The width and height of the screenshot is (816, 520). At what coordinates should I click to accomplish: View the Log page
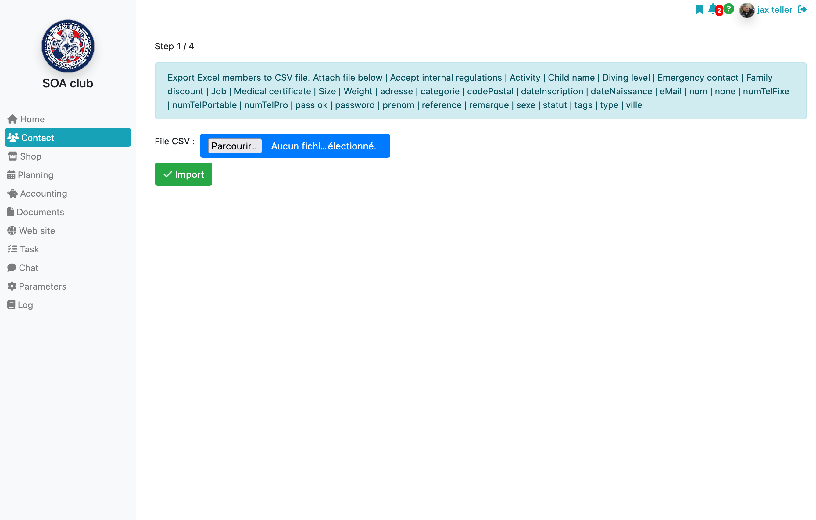68,305
